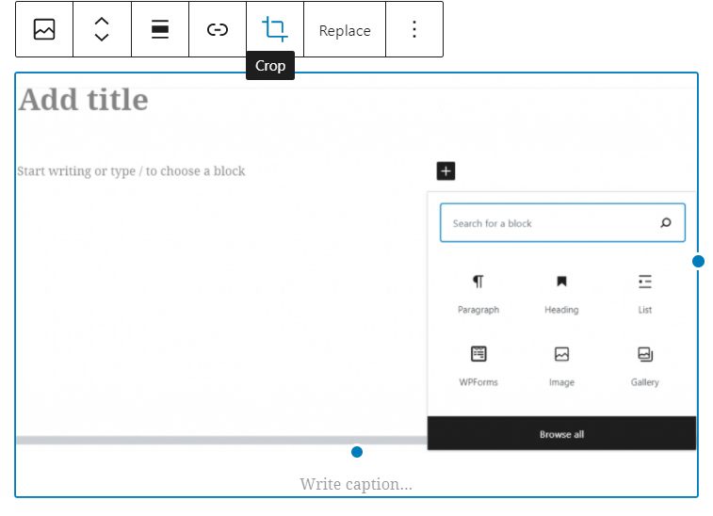Move block up with the up chevron
The width and height of the screenshot is (713, 516).
click(102, 22)
